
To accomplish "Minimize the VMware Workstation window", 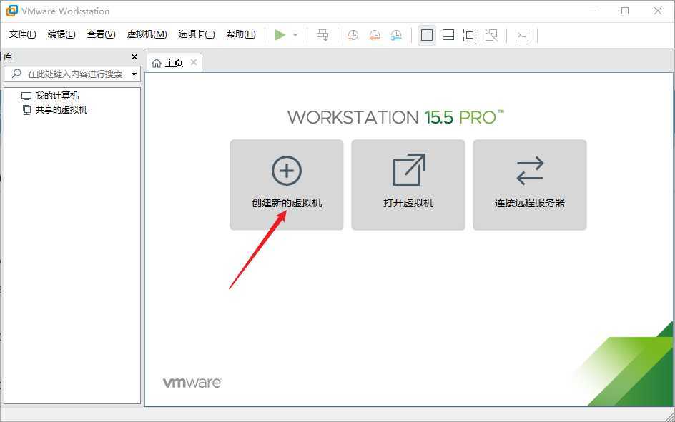I will (x=593, y=11).
